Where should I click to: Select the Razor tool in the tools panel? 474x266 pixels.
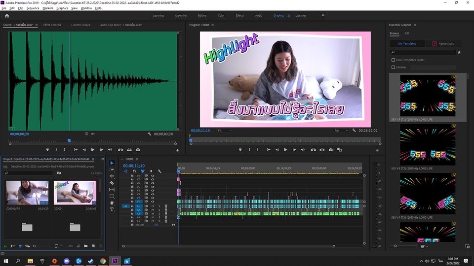pyautogui.click(x=112, y=183)
